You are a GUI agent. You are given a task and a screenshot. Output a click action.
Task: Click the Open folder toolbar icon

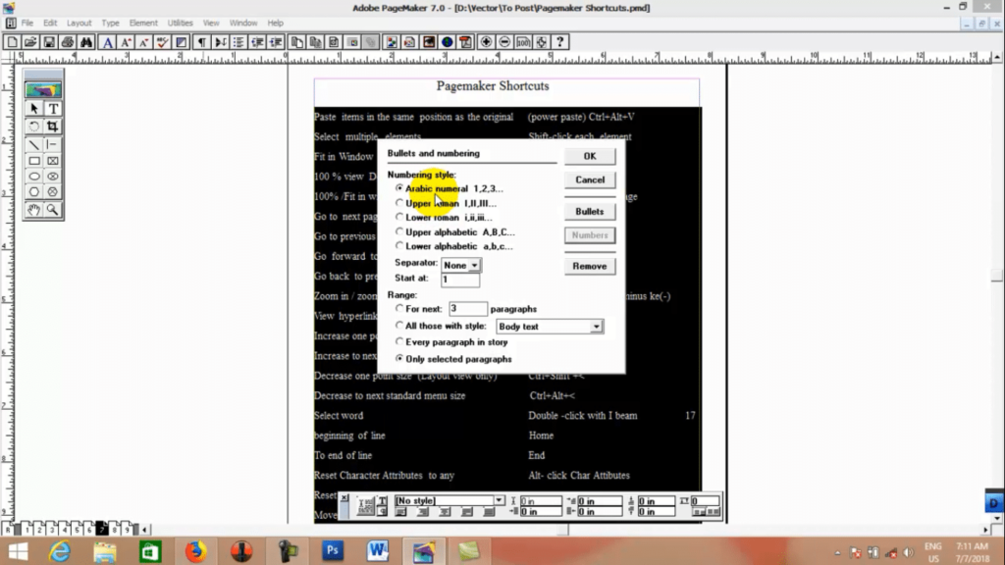[x=30, y=42]
